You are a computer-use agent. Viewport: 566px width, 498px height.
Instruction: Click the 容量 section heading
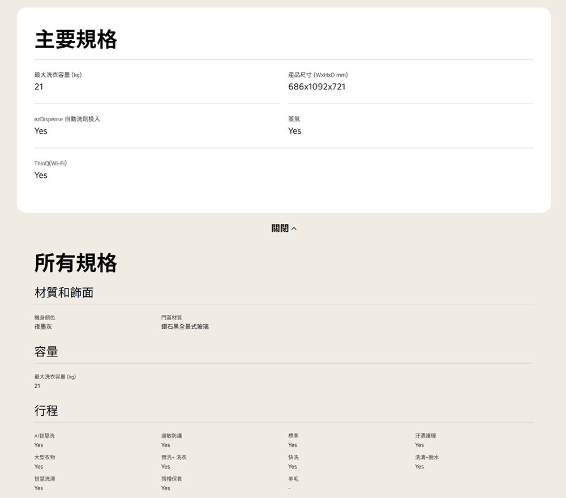[x=46, y=351]
